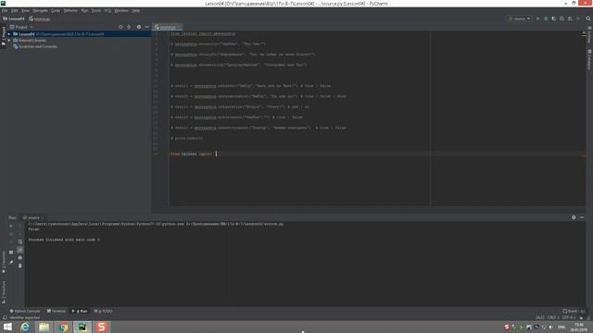Click ENG language indicator in system tray

click(x=561, y=327)
